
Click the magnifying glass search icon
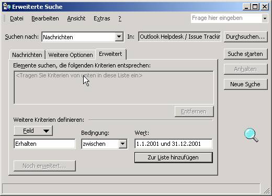pos(251,135)
